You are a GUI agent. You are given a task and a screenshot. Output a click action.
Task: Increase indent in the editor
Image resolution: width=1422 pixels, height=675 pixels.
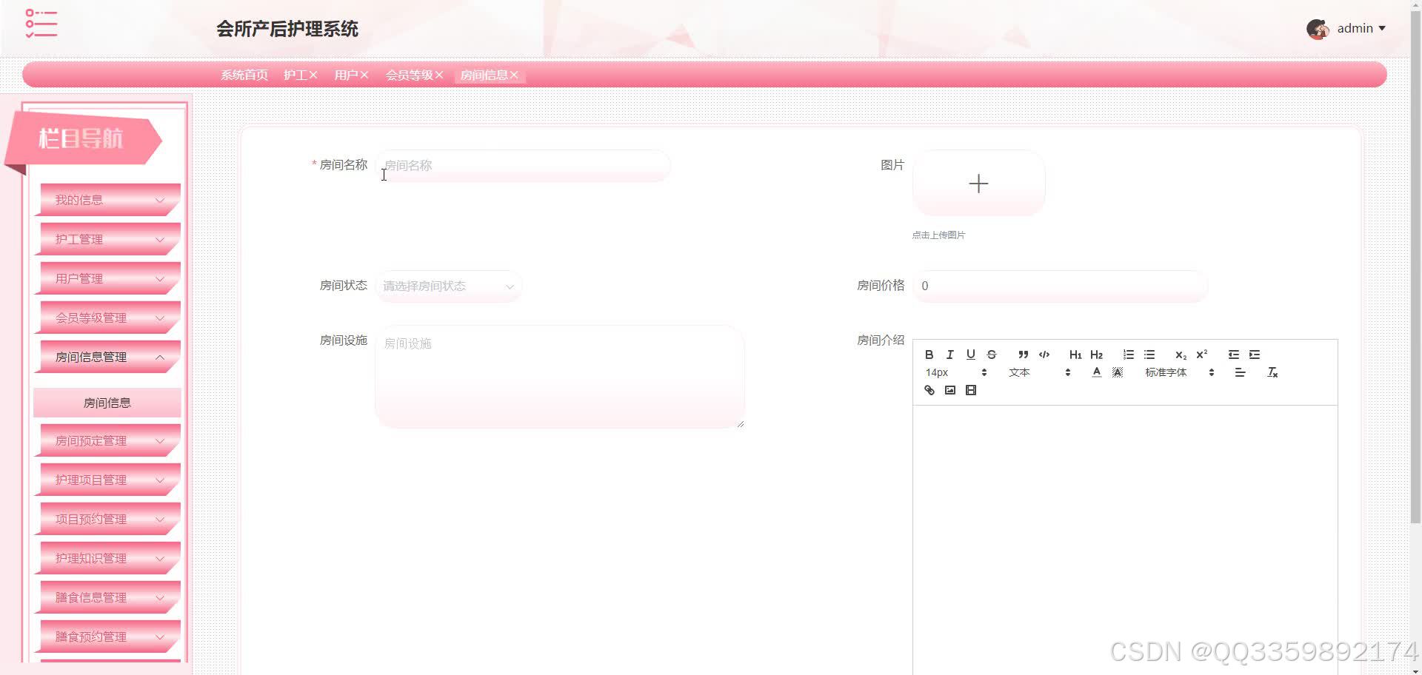point(1255,355)
